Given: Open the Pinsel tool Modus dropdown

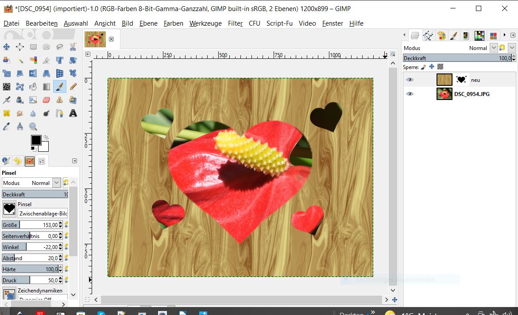Looking at the screenshot, I should click(x=56, y=183).
